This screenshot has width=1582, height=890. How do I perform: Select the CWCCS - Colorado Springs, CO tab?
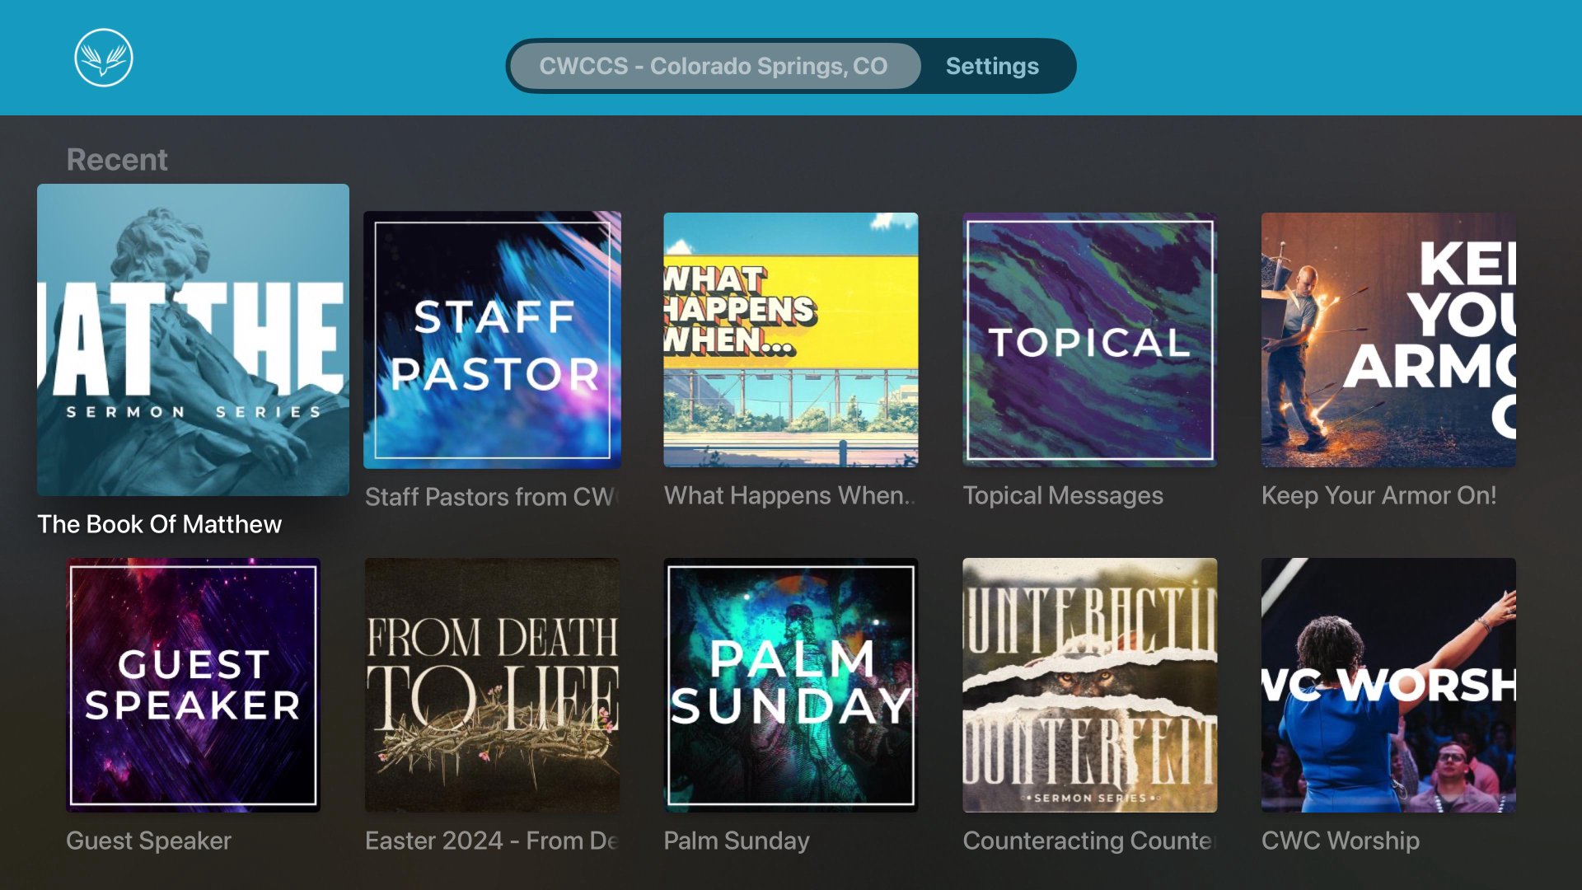point(714,66)
